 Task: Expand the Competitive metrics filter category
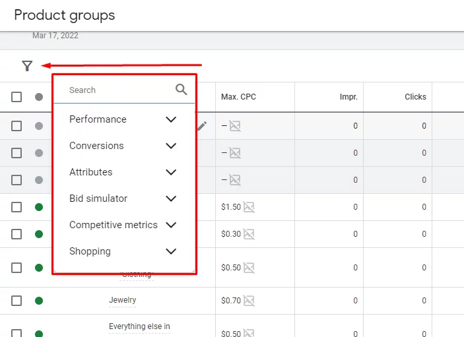point(123,225)
